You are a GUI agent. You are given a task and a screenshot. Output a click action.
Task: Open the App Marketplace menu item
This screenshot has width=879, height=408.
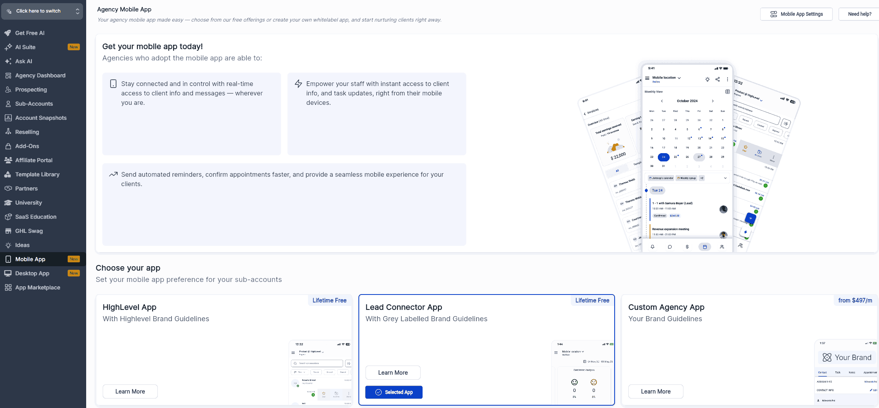click(x=43, y=287)
